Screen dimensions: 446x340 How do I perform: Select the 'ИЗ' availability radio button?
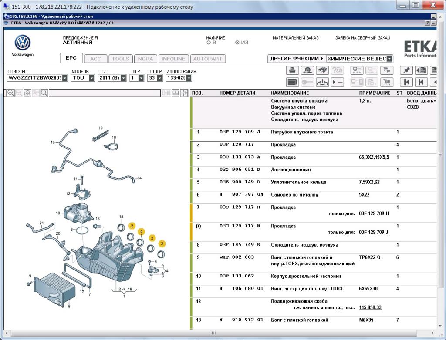pyautogui.click(x=237, y=43)
